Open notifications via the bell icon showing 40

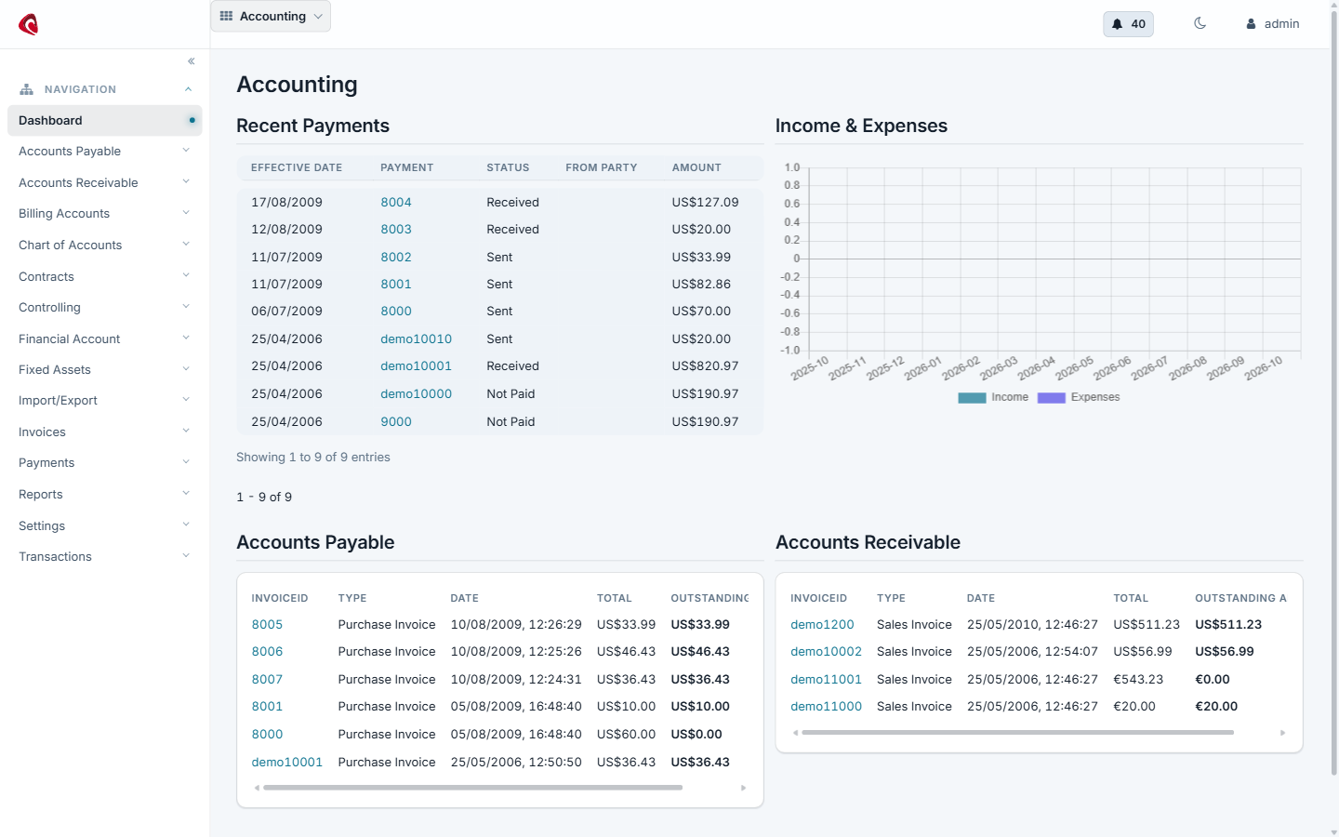(1128, 24)
